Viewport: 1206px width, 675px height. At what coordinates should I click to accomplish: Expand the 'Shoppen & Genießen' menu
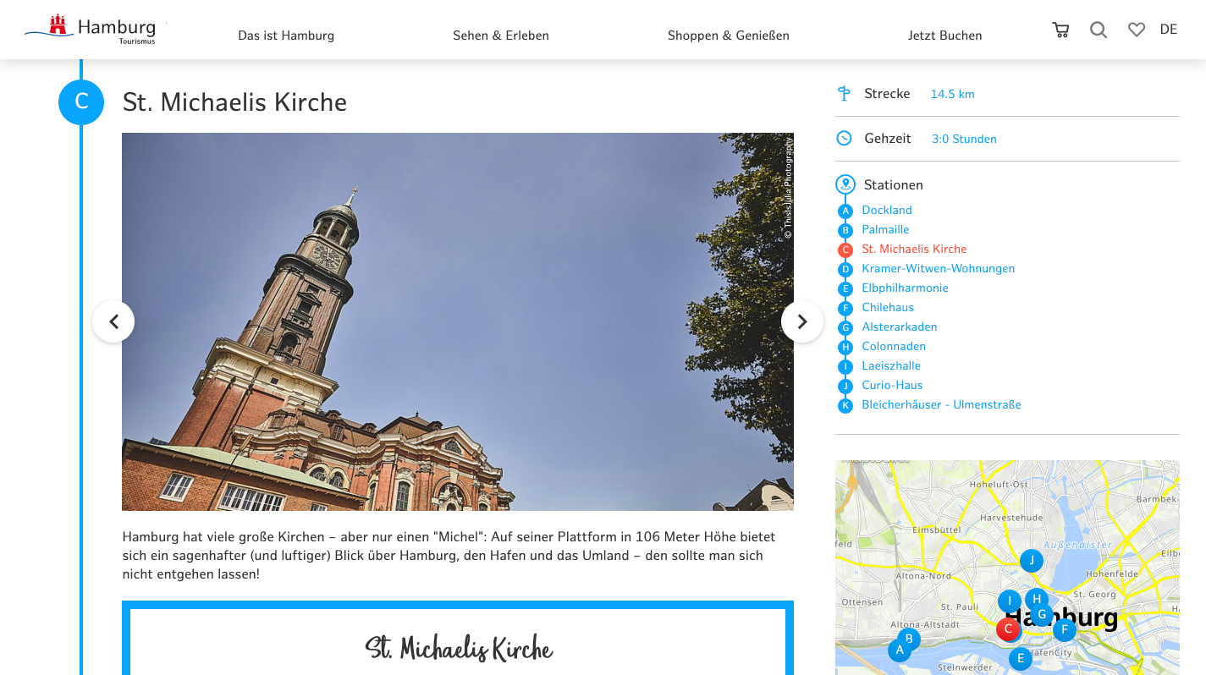click(x=728, y=36)
